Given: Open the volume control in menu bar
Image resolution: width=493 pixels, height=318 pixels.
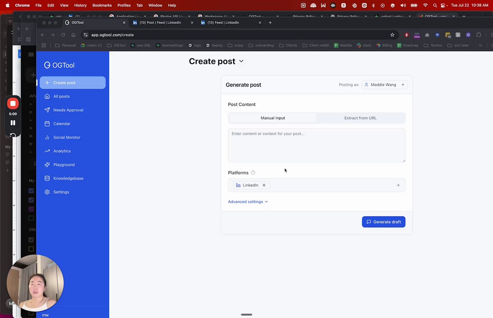Looking at the screenshot, I should 403,5.
